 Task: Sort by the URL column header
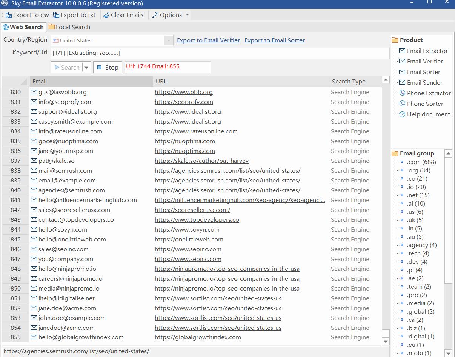[x=241, y=81]
